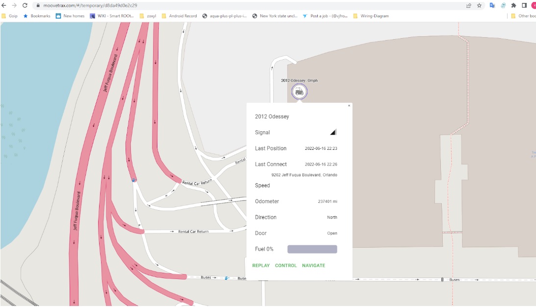Click the Google Translate extension icon
This screenshot has height=307, width=536.
492,5
